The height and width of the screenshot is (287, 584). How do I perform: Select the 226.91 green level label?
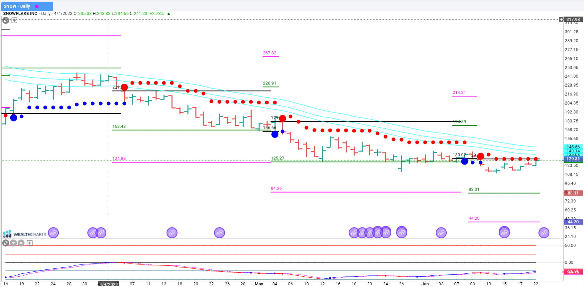coord(270,83)
